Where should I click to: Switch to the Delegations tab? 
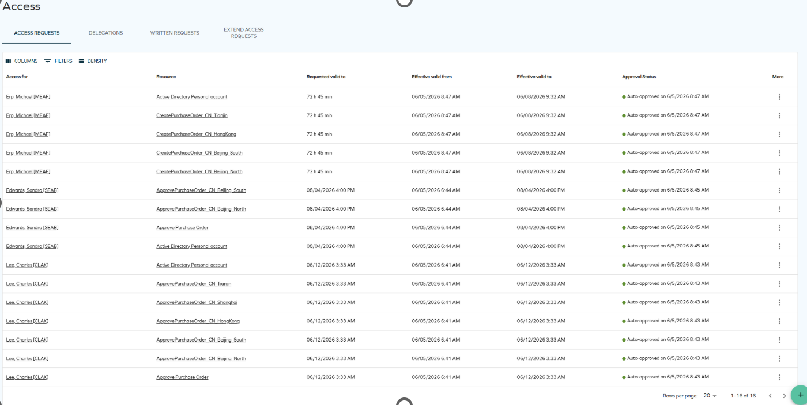click(x=105, y=33)
